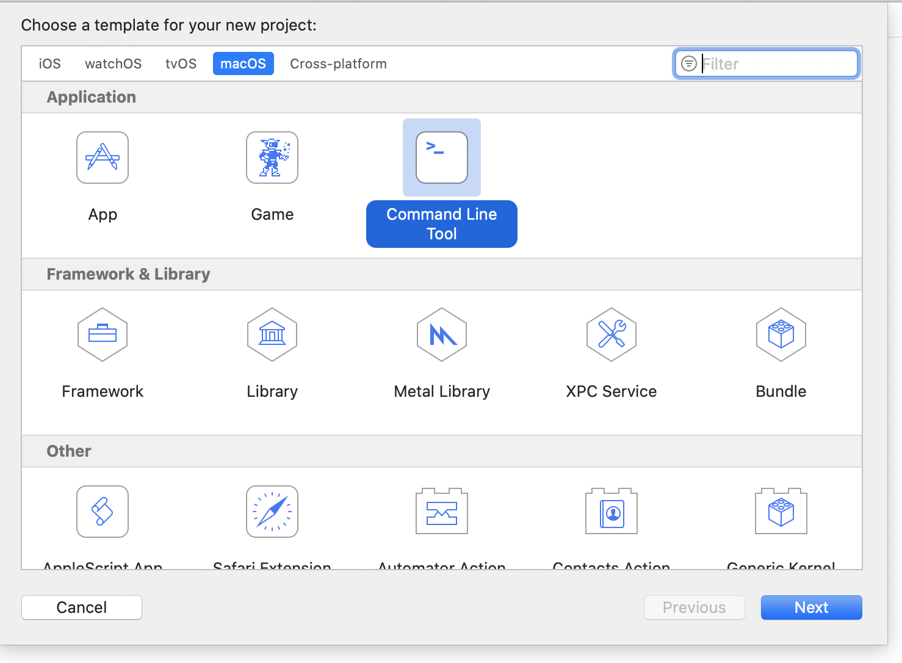Select the Automator Action template icon
Image resolution: width=902 pixels, height=663 pixels.
pyautogui.click(x=442, y=512)
